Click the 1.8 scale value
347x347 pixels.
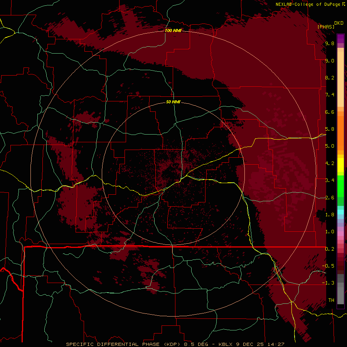330,215
